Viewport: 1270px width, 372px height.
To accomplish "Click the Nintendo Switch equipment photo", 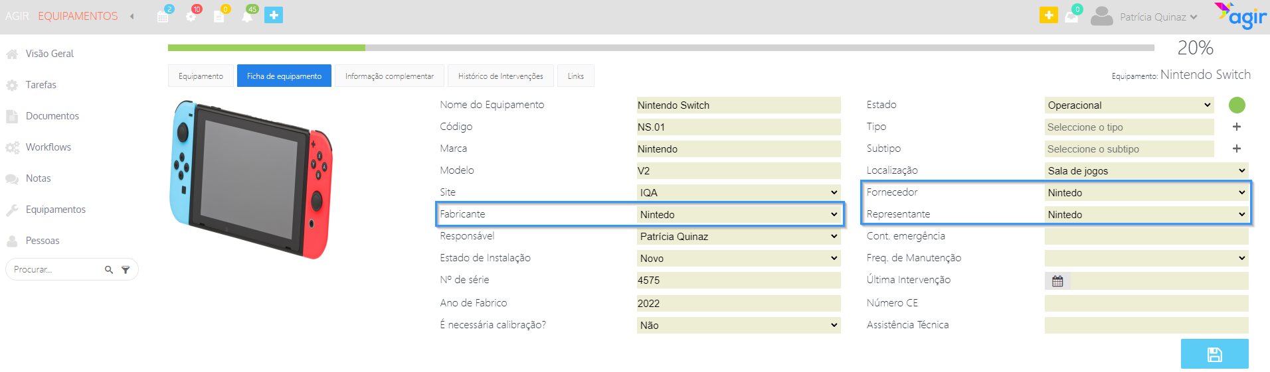I will point(251,179).
